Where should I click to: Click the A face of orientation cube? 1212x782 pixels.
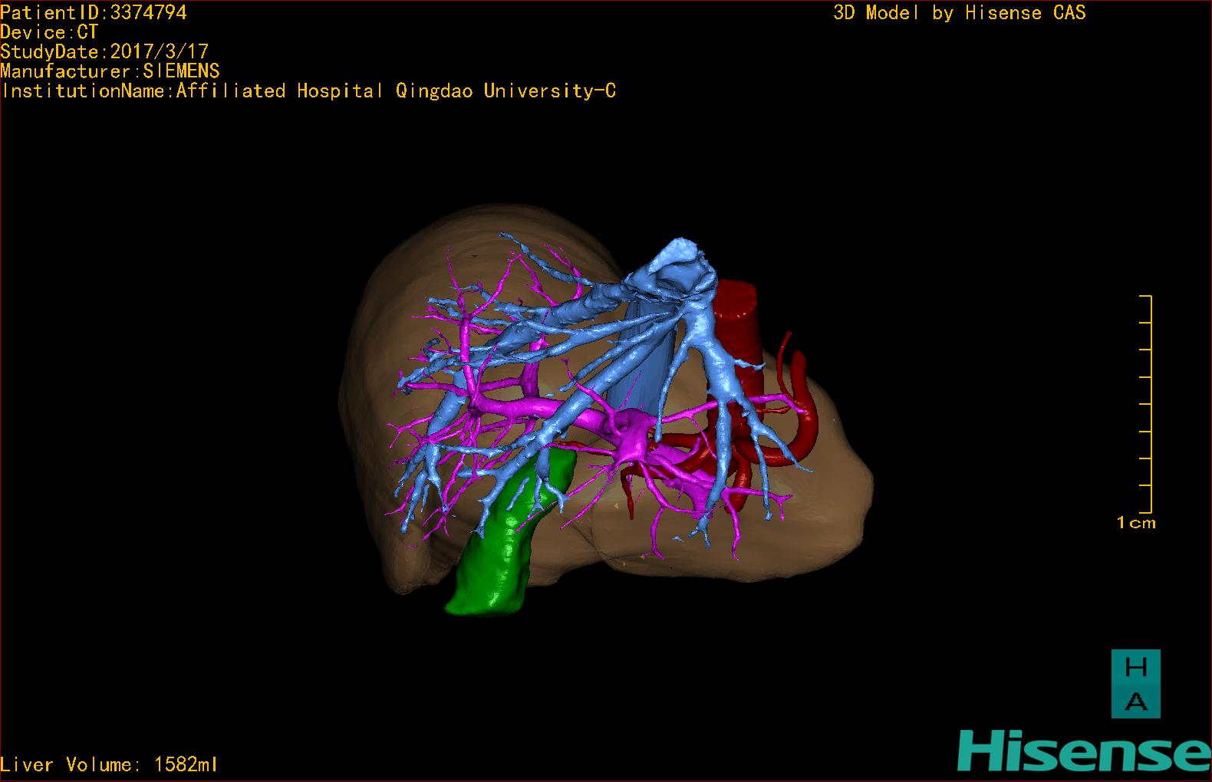[x=1135, y=701]
